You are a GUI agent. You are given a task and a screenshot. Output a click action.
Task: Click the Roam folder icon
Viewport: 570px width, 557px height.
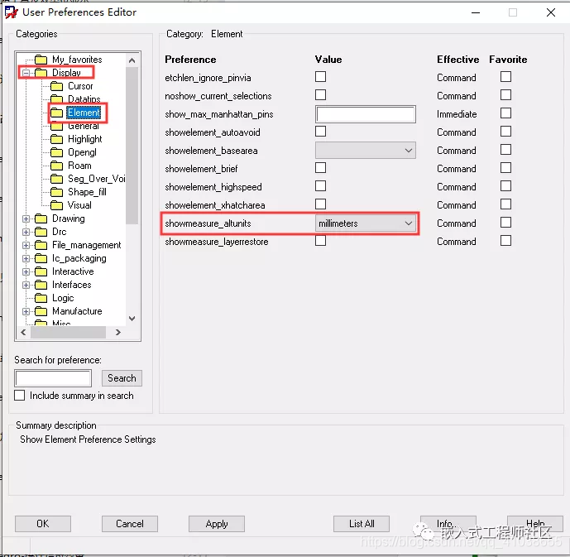(56, 166)
